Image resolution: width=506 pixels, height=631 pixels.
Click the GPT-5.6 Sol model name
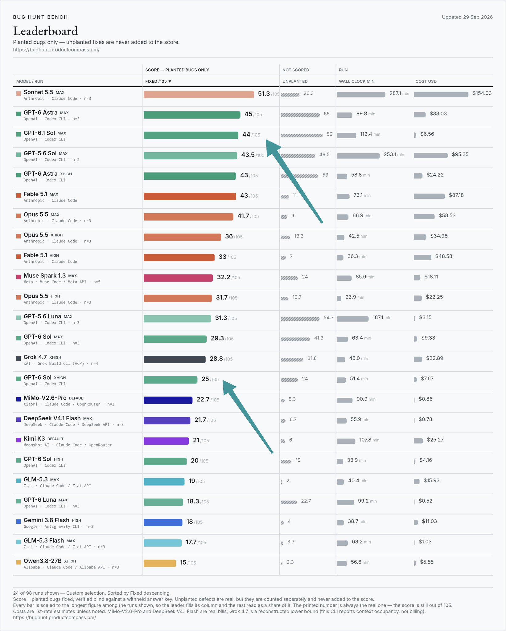tap(40, 153)
